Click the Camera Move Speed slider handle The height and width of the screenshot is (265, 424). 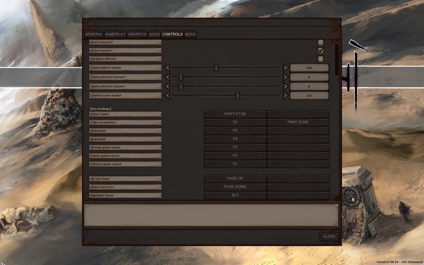[216, 68]
